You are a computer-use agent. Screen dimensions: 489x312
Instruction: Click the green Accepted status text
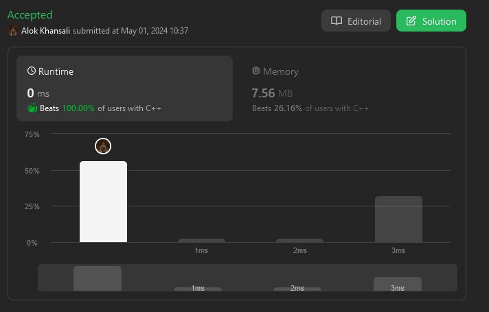point(30,14)
